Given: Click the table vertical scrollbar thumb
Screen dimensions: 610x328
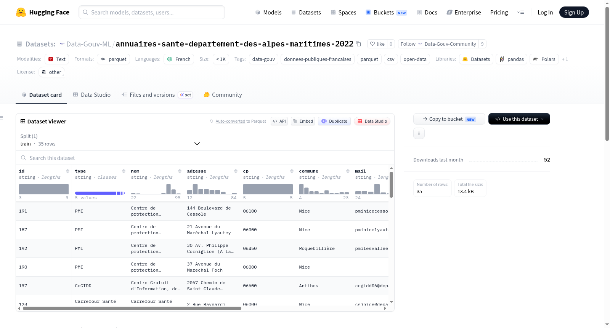Looking at the screenshot, I should pyautogui.click(x=391, y=184).
